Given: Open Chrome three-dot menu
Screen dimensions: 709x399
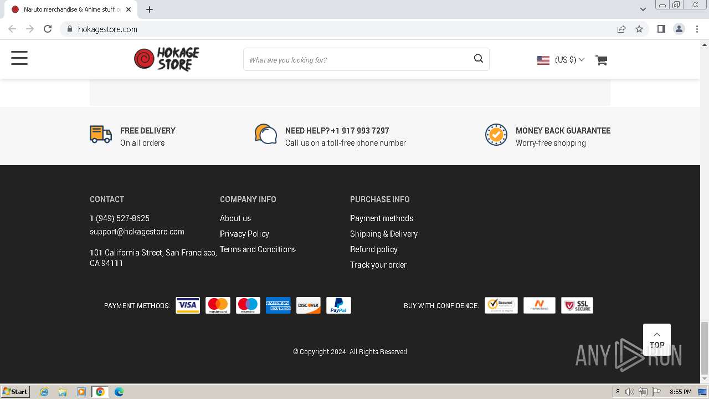Looking at the screenshot, I should (x=697, y=29).
